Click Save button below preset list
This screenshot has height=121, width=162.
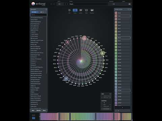tap(44, 111)
